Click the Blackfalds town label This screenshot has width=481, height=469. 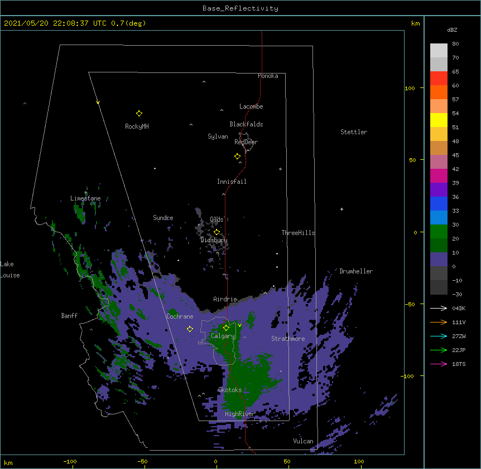[246, 124]
